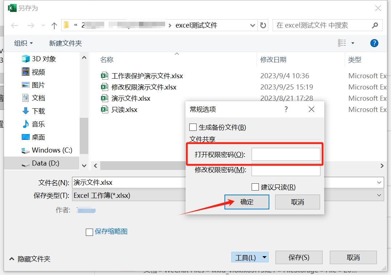Screen dimensions: 391x275
Task: Open the recent locations dropdown arrow
Action: coord(43,25)
